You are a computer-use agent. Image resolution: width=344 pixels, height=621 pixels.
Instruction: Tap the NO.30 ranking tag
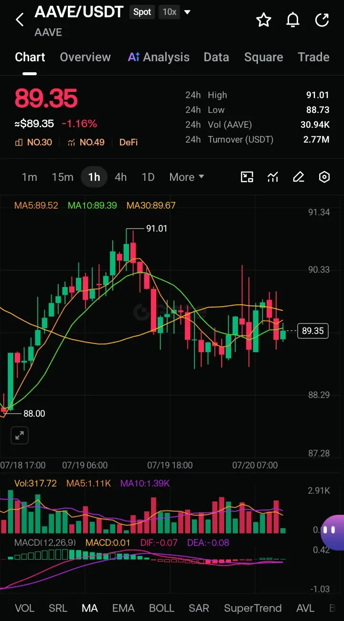(x=33, y=142)
